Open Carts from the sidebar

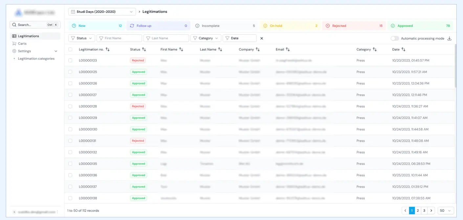click(22, 44)
